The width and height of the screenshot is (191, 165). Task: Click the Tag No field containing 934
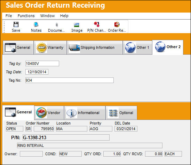click(x=70, y=80)
